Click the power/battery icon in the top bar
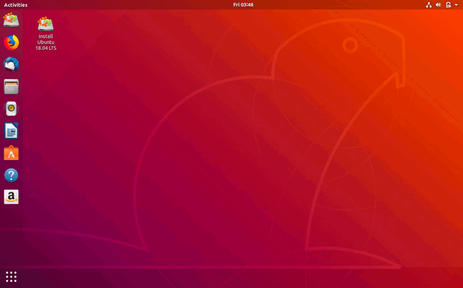The image size is (463, 288). pos(448,5)
